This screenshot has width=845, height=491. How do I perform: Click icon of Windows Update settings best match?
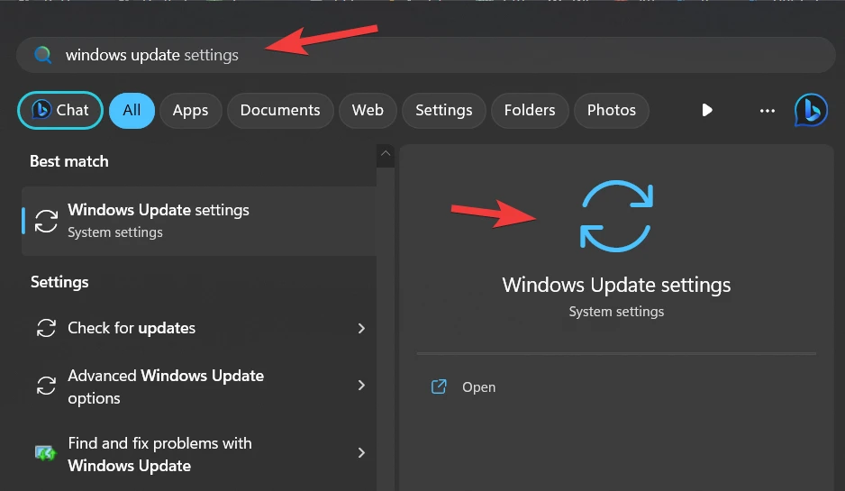46,221
